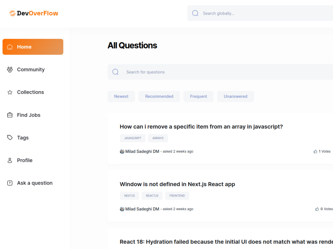Screen dimensions: 333x249
Task: Open the Ask a question label
Action: click(35, 183)
